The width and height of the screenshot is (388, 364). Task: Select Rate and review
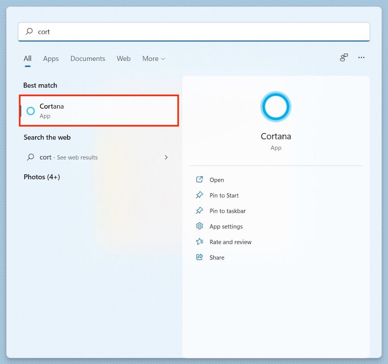coord(231,242)
